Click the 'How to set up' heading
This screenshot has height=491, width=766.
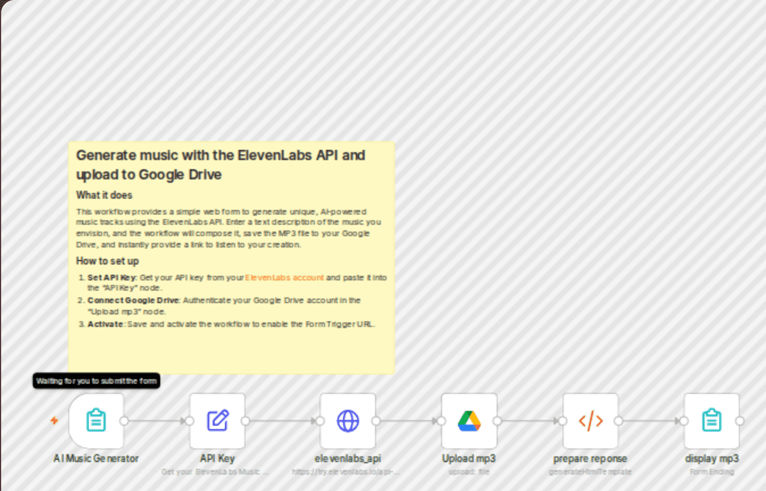pos(107,261)
